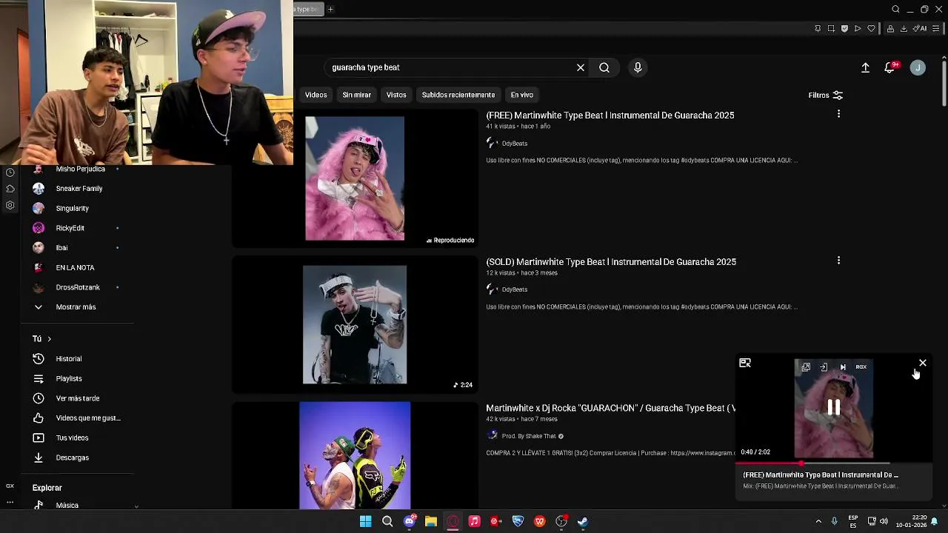Pause the miniplayer video

click(834, 408)
